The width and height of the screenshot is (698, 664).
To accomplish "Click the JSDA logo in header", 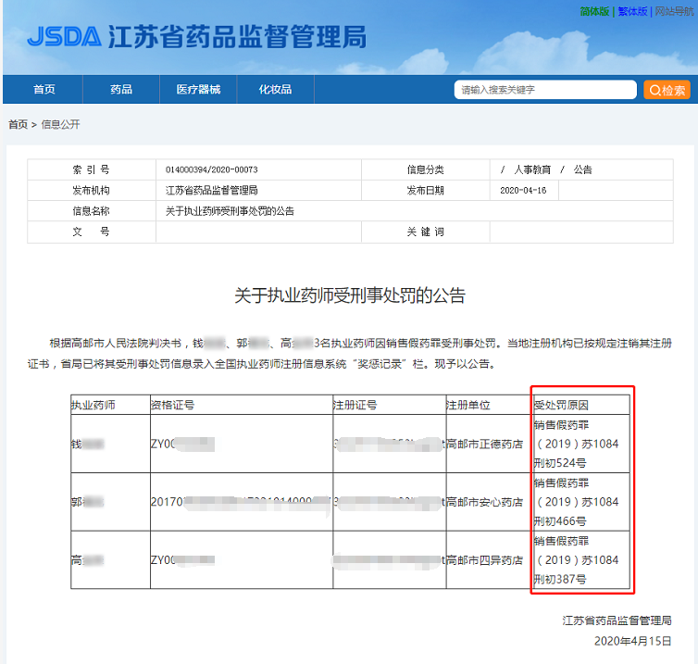I will click(63, 36).
